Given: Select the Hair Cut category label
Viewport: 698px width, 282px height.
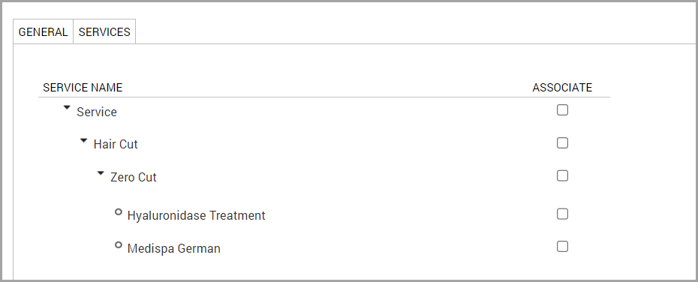Looking at the screenshot, I should pos(116,145).
